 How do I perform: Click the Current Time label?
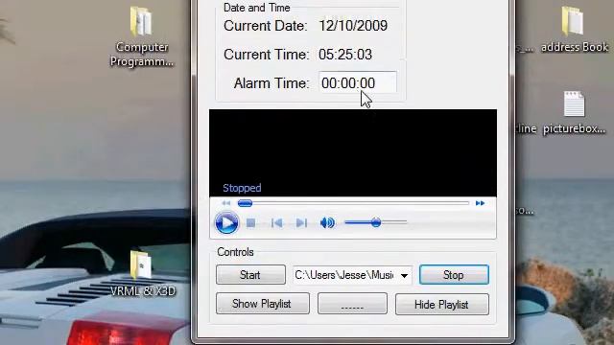click(267, 55)
